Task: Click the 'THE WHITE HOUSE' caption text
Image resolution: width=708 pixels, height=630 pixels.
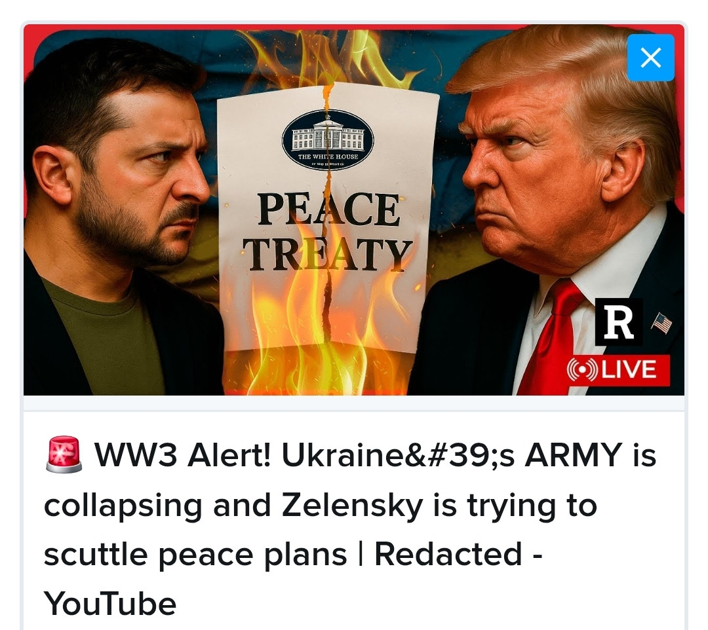Action: tap(328, 157)
